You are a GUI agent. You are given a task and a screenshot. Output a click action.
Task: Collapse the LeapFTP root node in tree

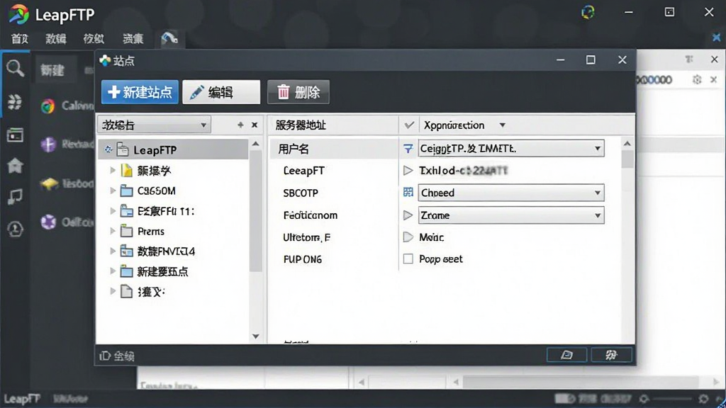[108, 149]
